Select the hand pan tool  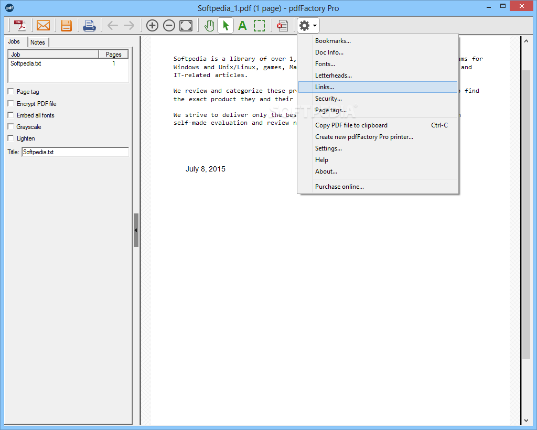pos(209,25)
